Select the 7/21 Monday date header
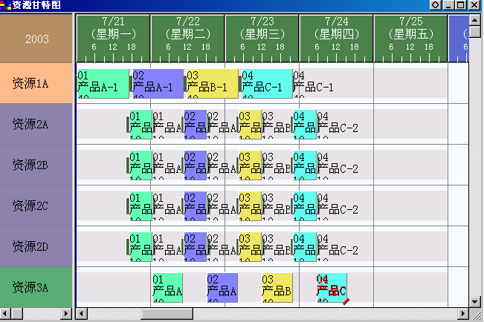Viewport: 484px width, 322px height. [x=113, y=28]
